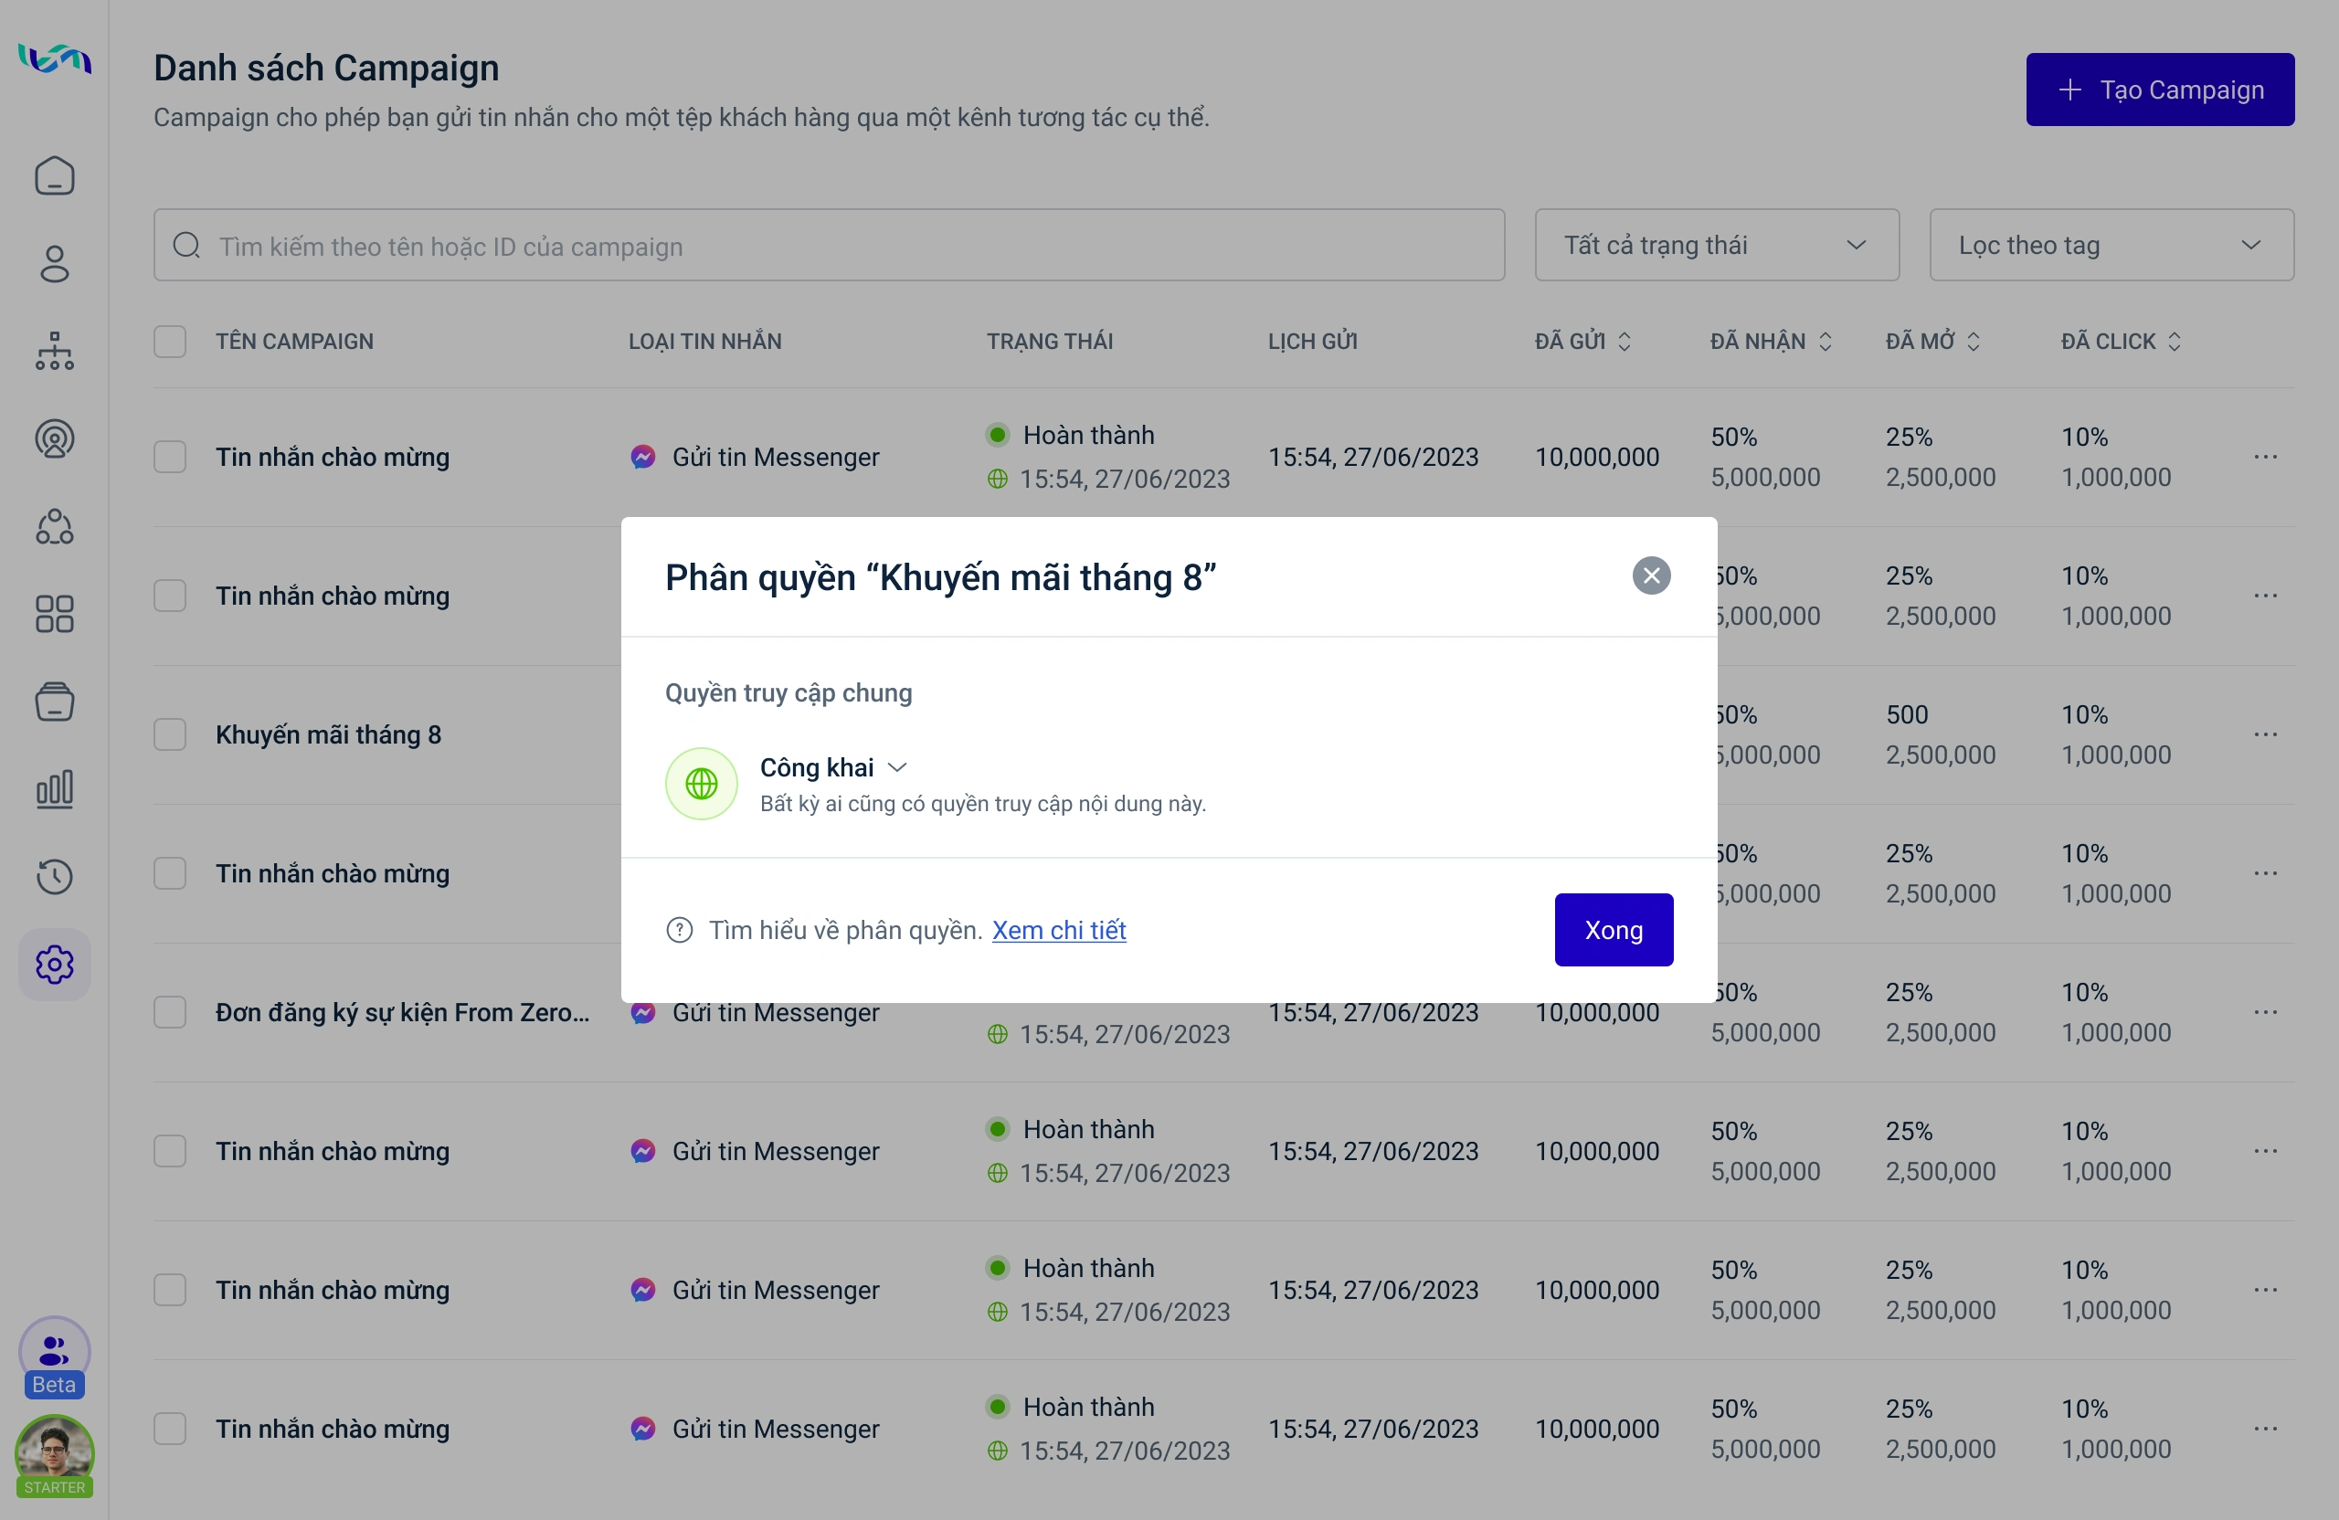The height and width of the screenshot is (1520, 2339).
Task: Open the bar chart reports icon
Action: pos(54,789)
